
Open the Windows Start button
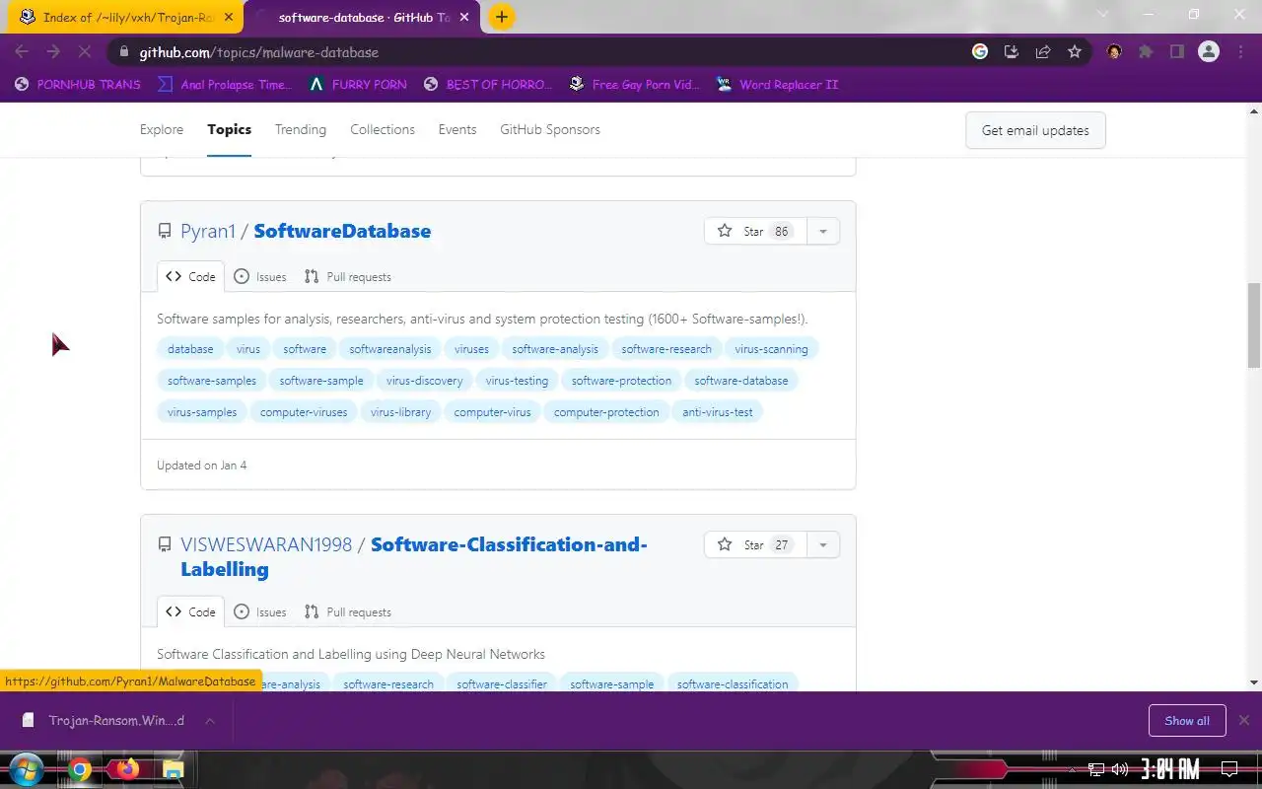click(x=26, y=769)
